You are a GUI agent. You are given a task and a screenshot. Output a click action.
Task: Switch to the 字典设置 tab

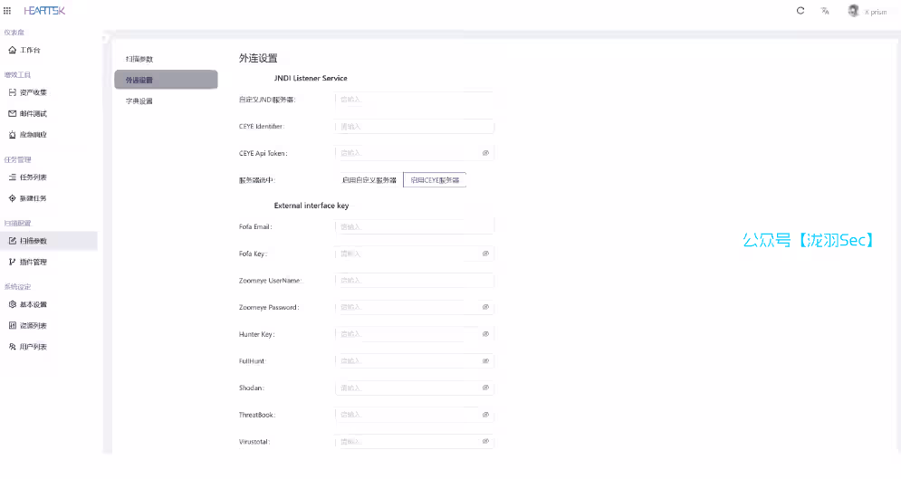[139, 101]
